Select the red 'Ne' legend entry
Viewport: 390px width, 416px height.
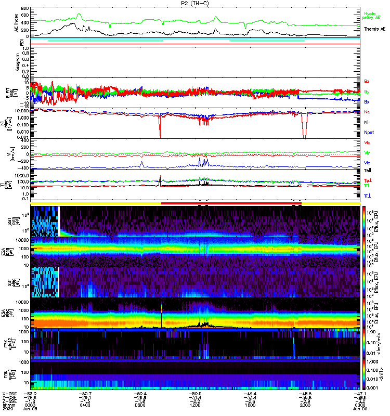click(x=367, y=112)
